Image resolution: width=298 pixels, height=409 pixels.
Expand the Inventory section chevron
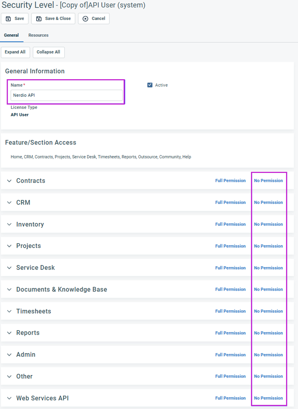[9, 224]
